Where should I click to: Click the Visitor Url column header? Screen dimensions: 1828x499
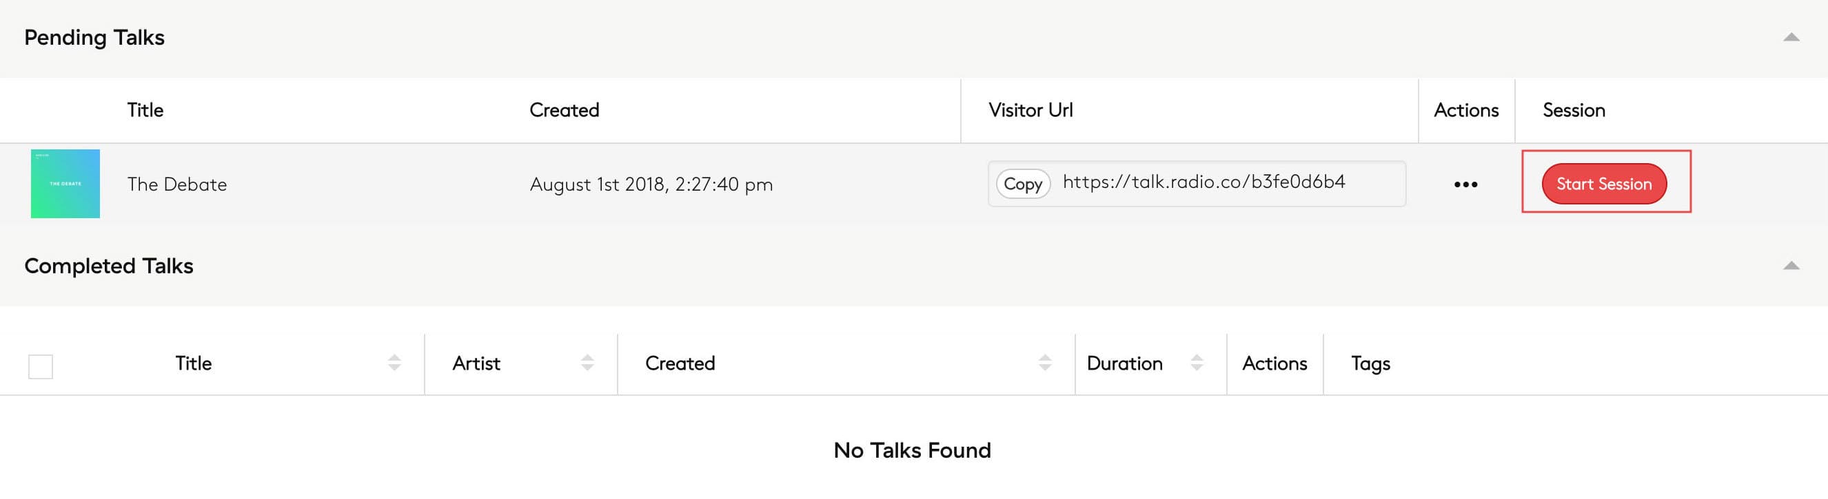1030,111
